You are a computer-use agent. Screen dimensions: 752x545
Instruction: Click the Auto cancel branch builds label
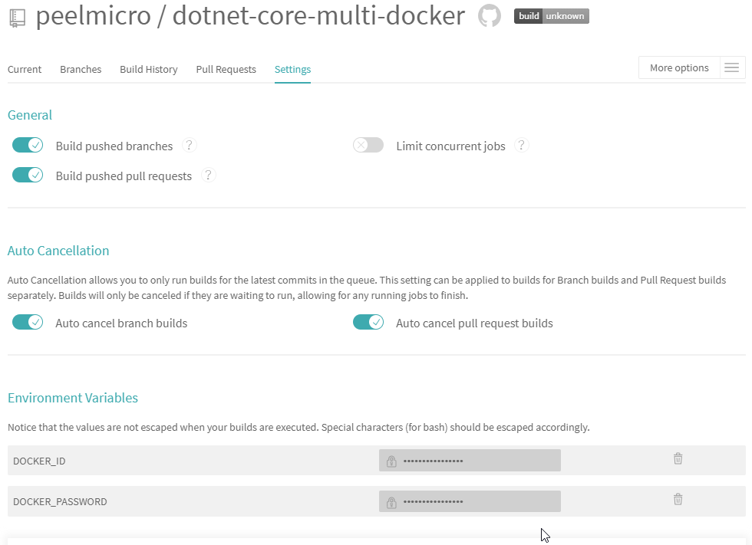coord(121,323)
